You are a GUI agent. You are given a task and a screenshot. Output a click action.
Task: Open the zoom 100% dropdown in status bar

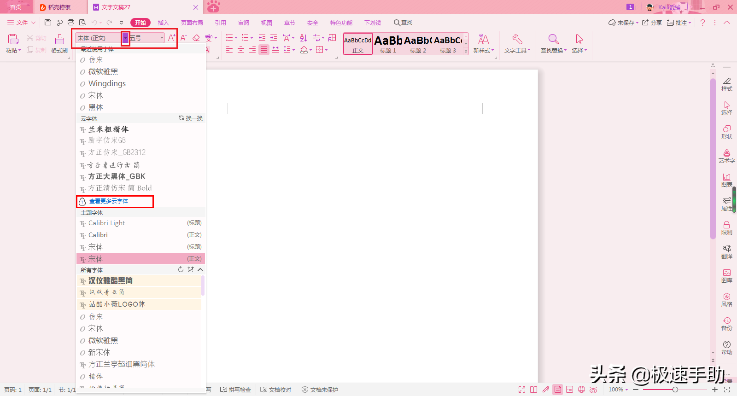pyautogui.click(x=619, y=390)
